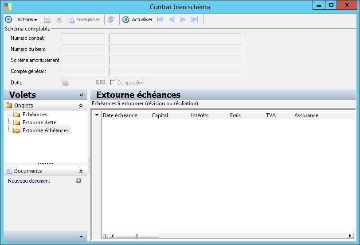Image resolution: width=360 pixels, height=245 pixels.
Task: Click the Enregistrer save button
Action: 83,19
